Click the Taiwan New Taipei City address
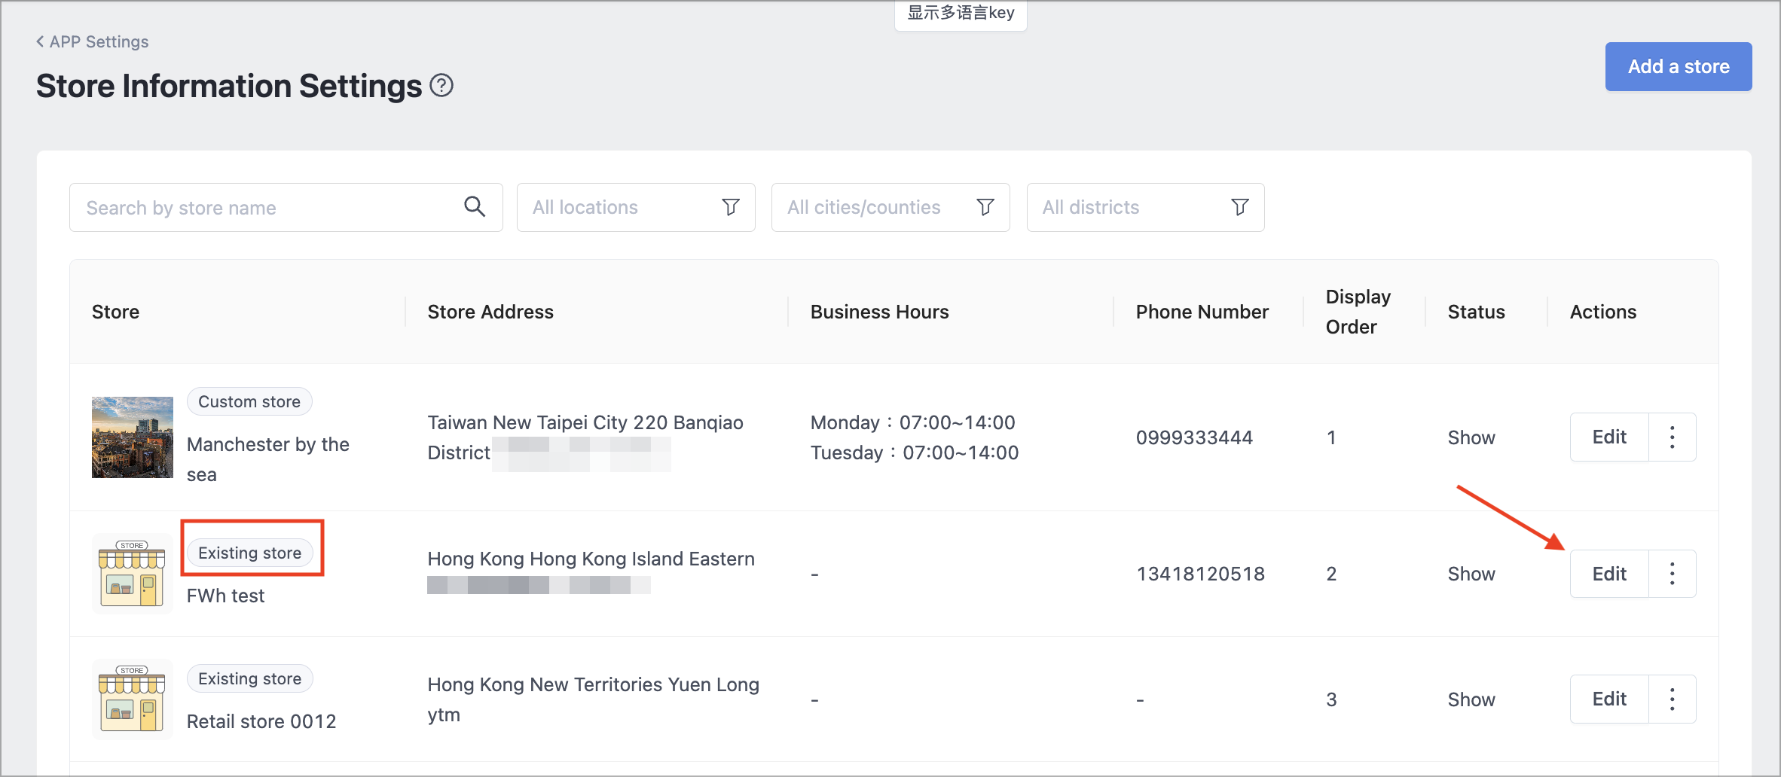Viewport: 1781px width, 777px height. [x=585, y=437]
